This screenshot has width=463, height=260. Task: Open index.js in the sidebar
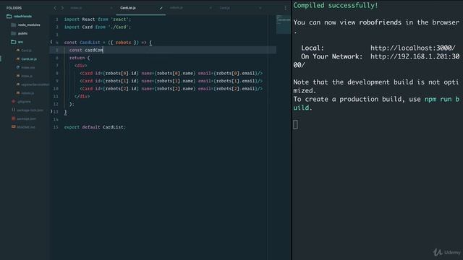27,76
